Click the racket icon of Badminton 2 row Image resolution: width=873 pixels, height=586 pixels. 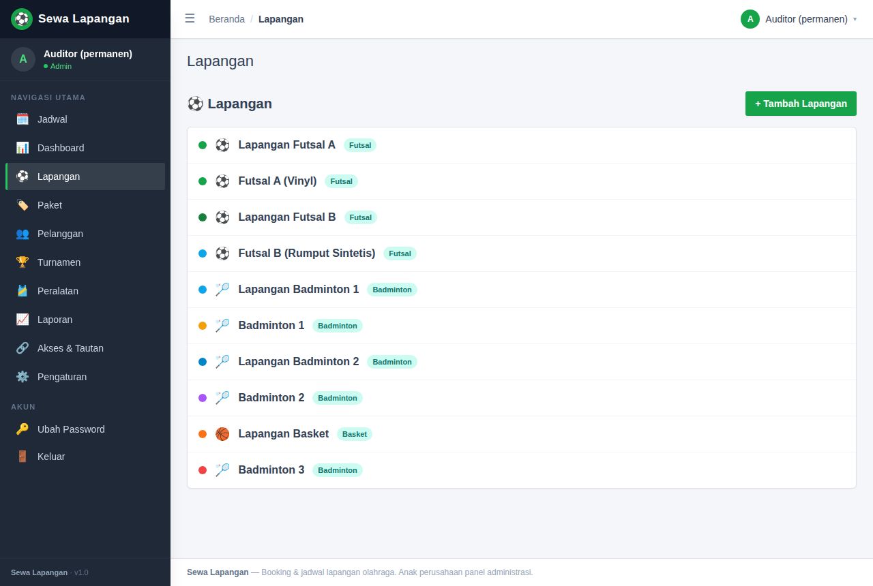pyautogui.click(x=222, y=398)
